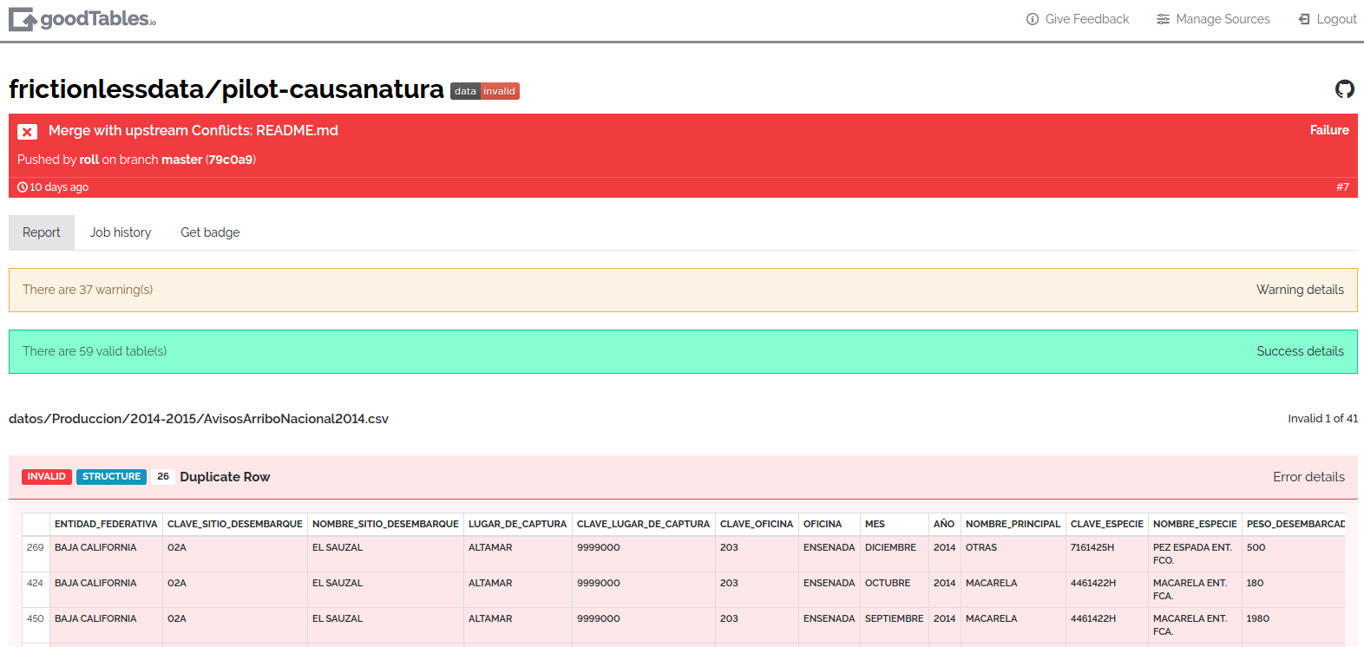Click the NOMBRE_PRINCIPAL column header
The image size is (1364, 647).
(x=1013, y=524)
